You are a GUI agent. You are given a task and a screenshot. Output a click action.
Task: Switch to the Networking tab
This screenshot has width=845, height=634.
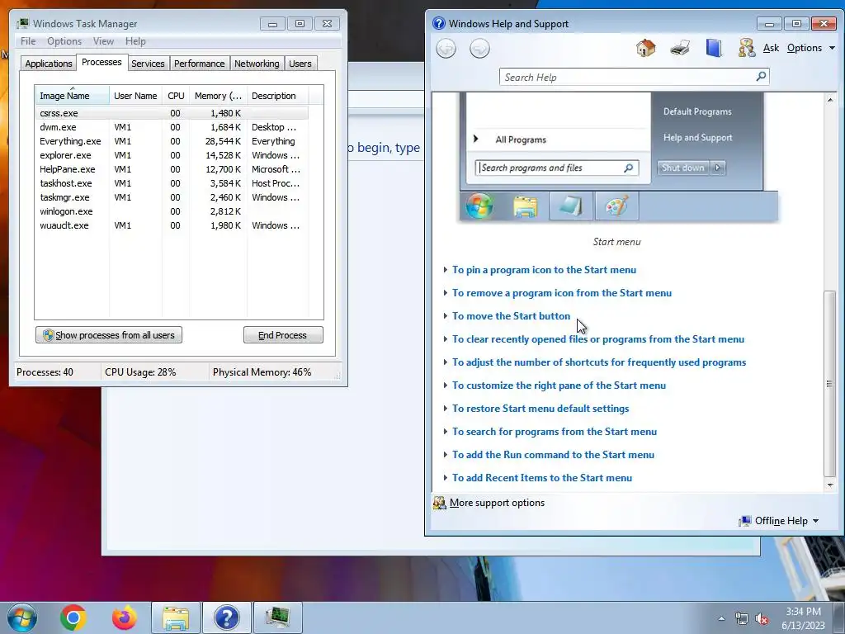click(257, 64)
